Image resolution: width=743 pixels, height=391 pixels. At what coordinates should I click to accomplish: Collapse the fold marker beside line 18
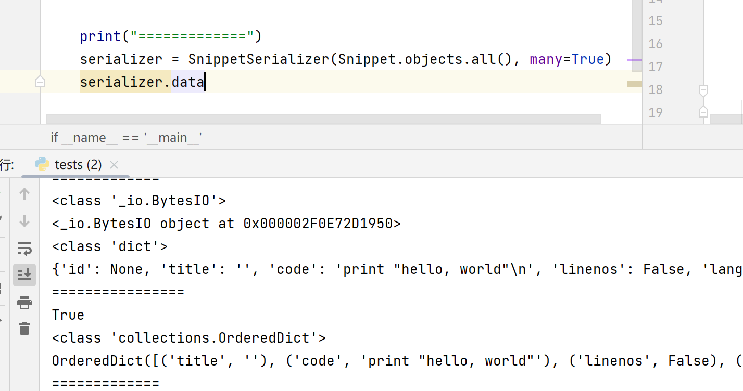click(703, 90)
